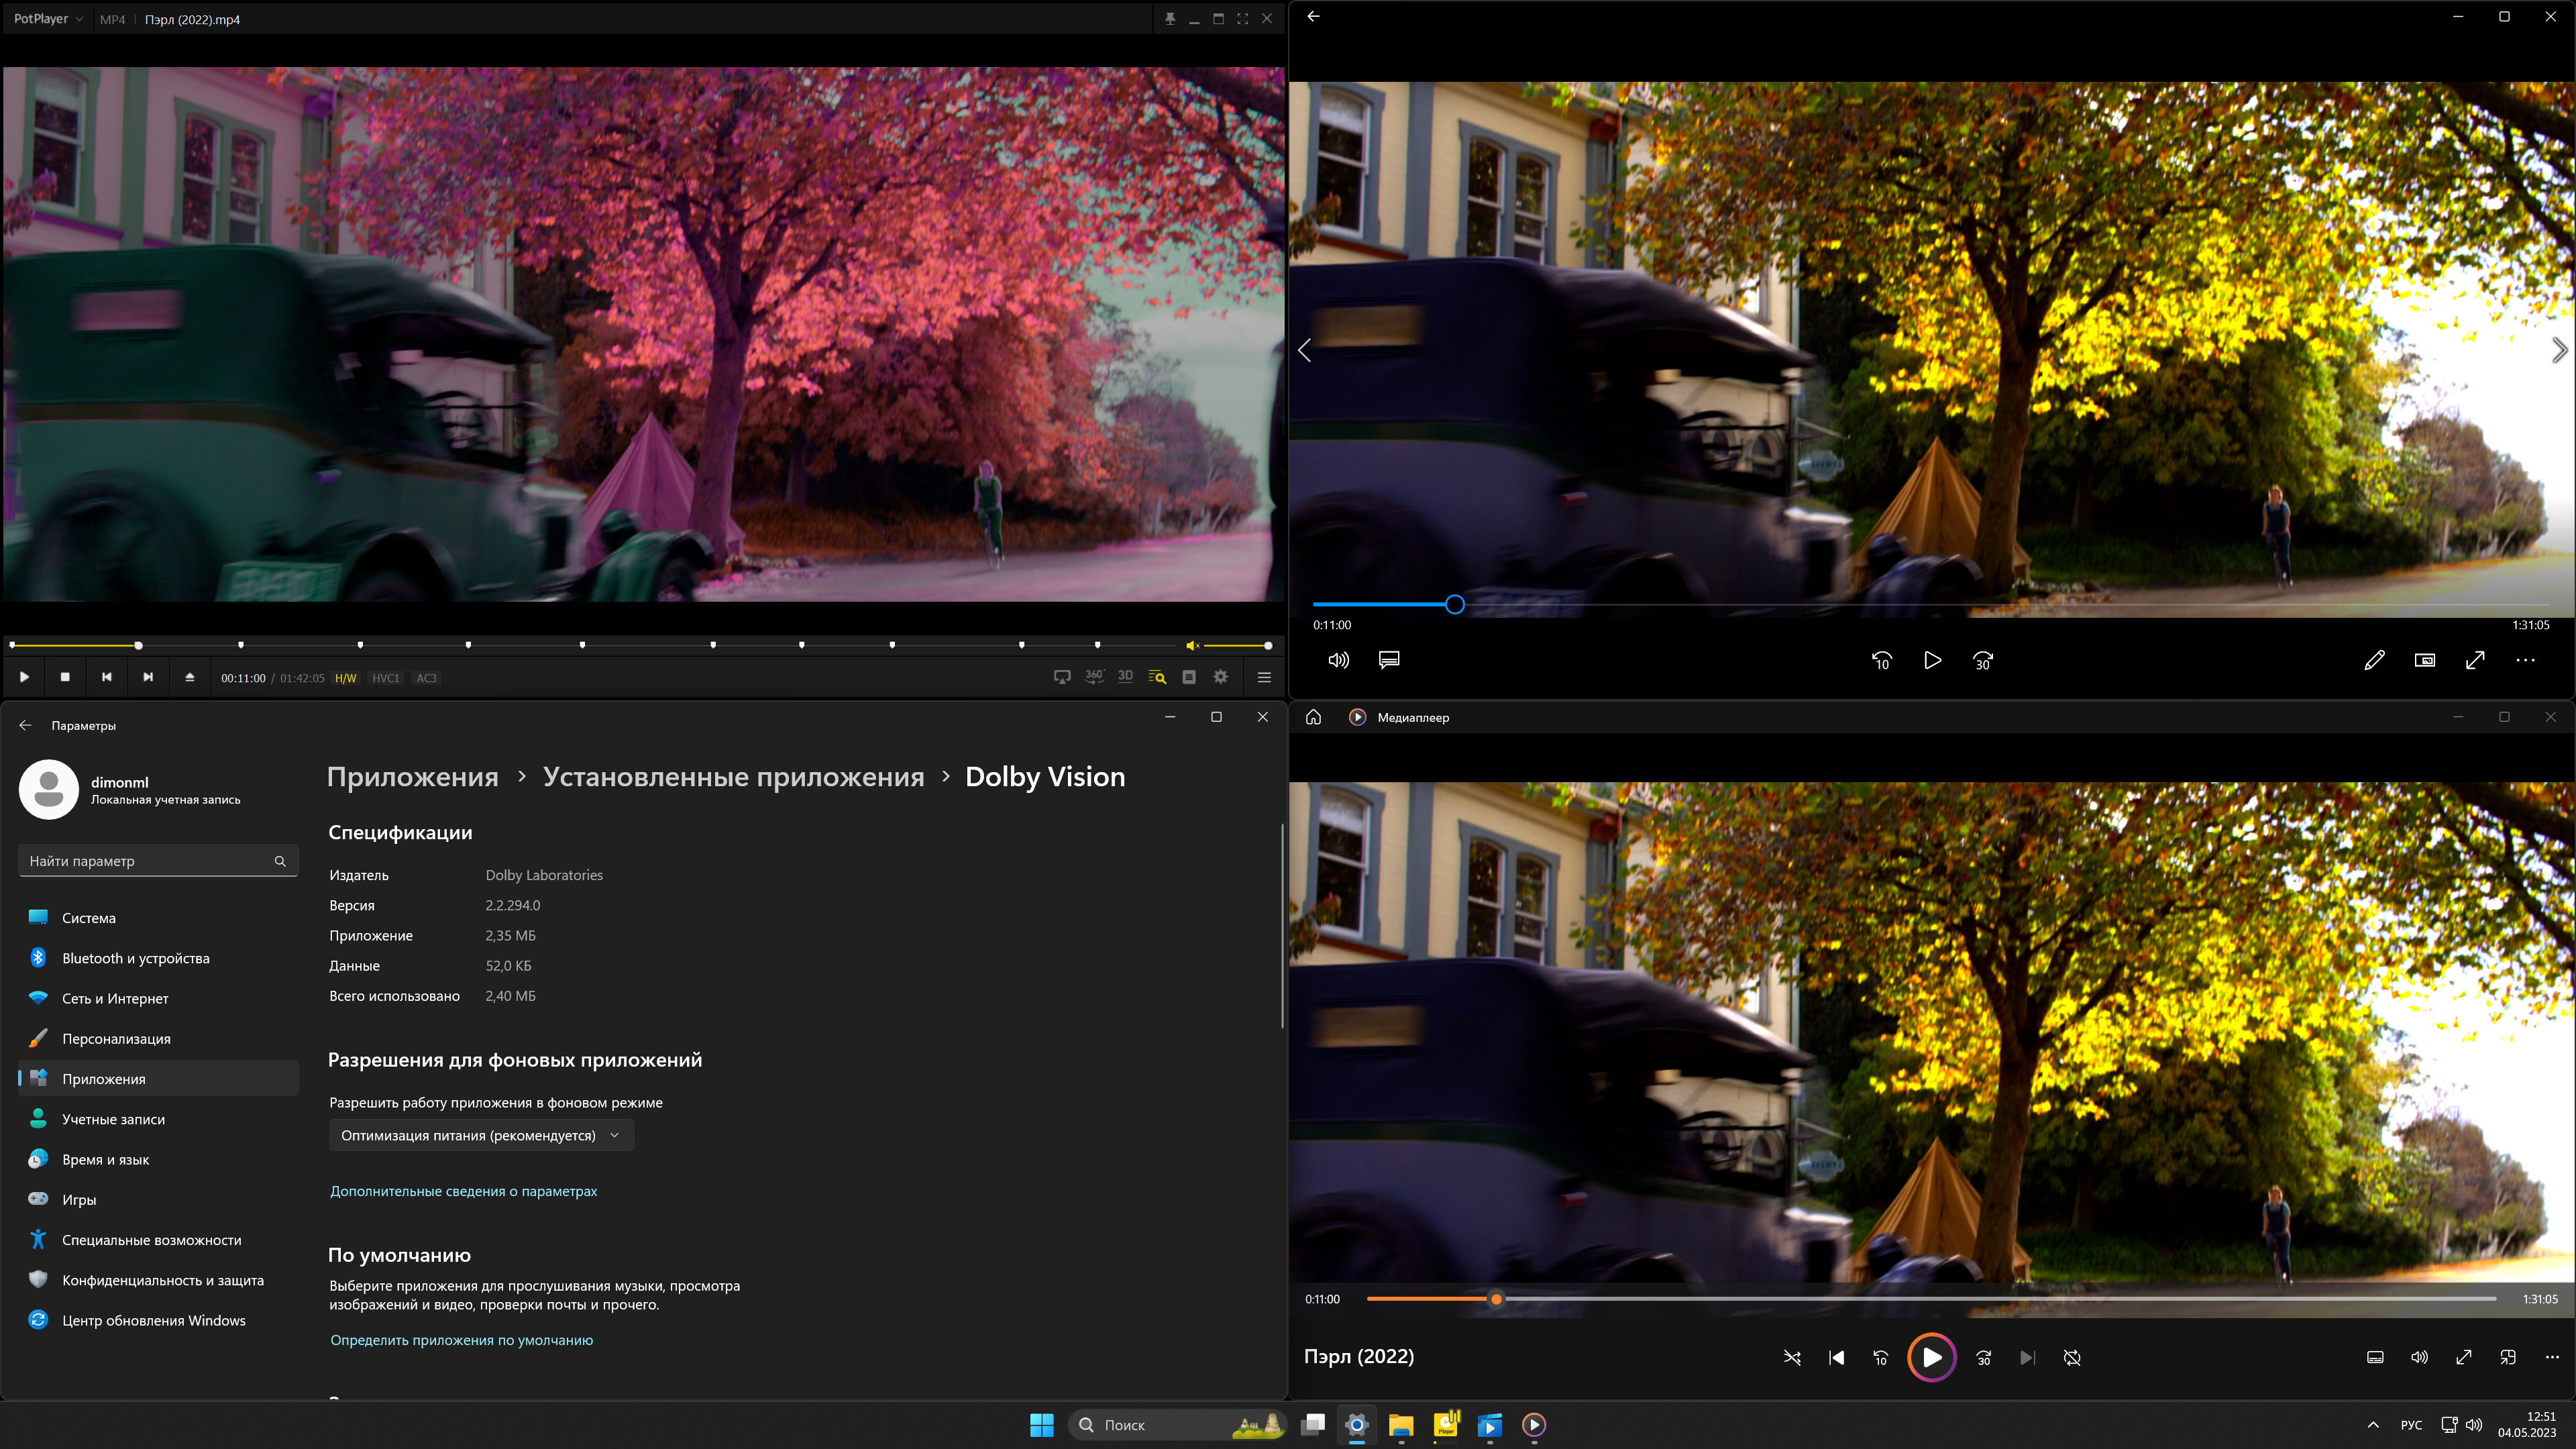Click the eject/open file button in PotPlayer

[x=189, y=677]
